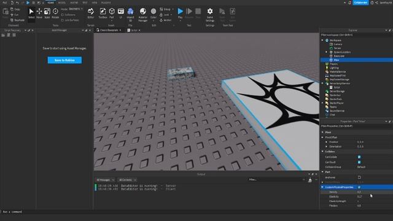Select Baseplate in Explorer
Screen dimensions: 393x221
pos(338,56)
